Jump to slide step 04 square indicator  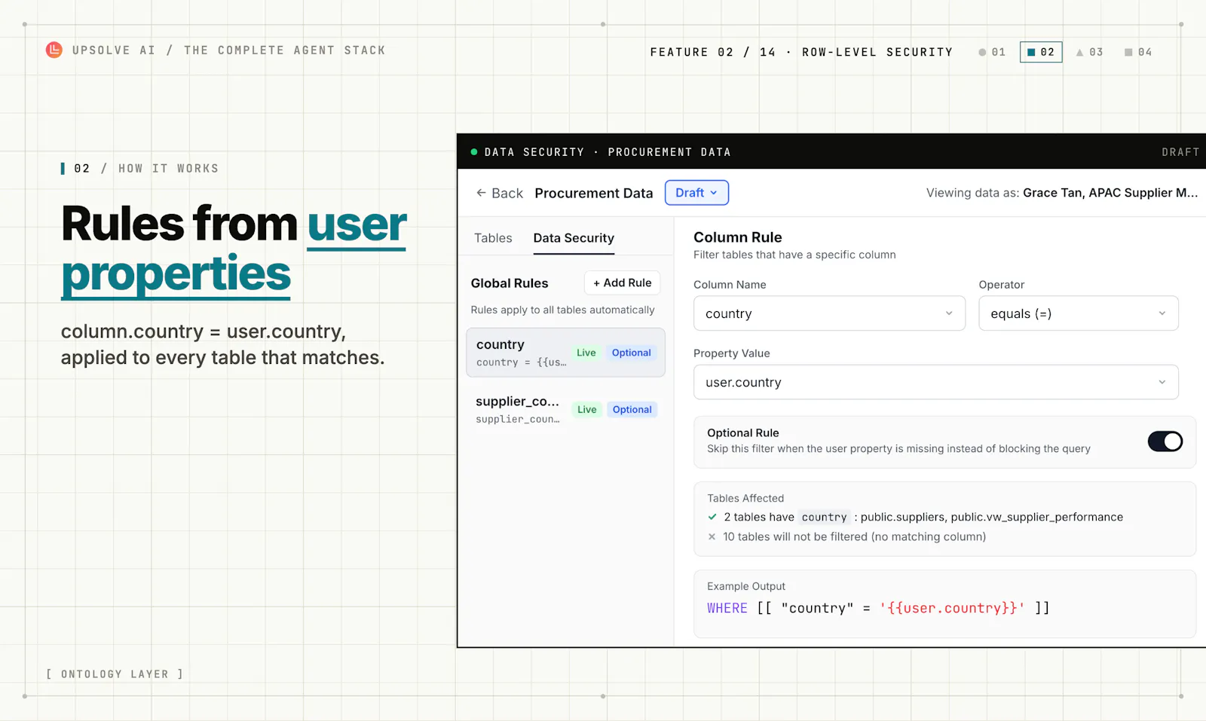(1138, 52)
